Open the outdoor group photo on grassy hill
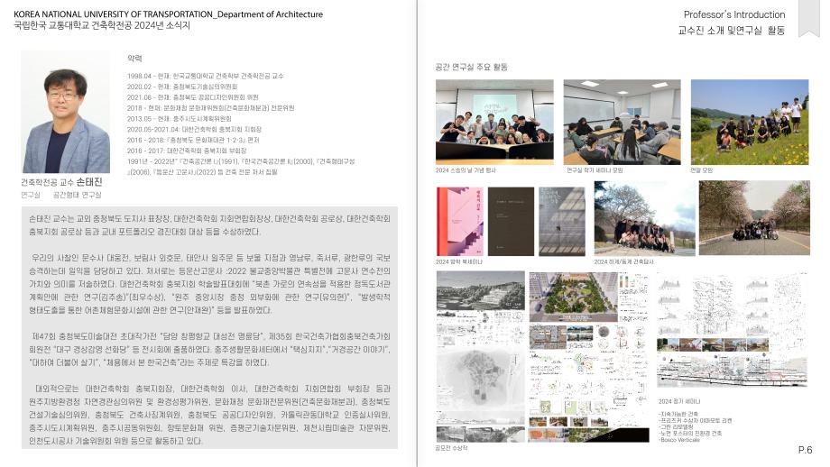Image resolution: width=830 pixels, height=467 pixels. click(x=750, y=122)
